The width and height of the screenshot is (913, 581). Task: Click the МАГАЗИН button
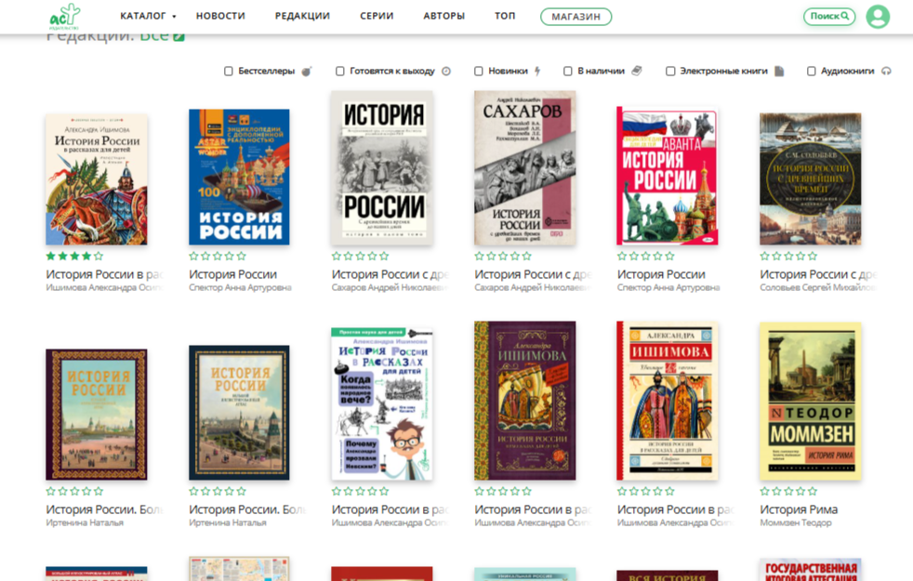[576, 17]
